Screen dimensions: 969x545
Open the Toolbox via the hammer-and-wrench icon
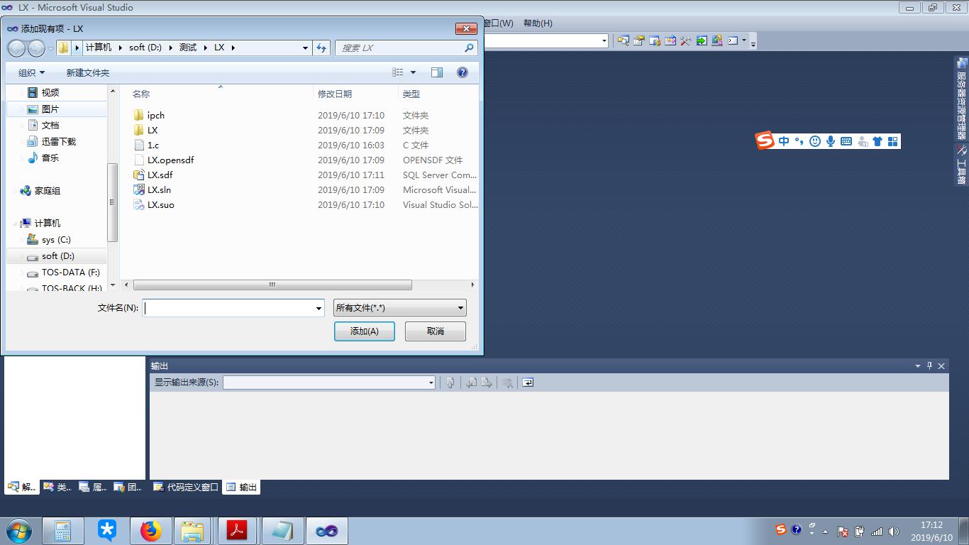[686, 40]
